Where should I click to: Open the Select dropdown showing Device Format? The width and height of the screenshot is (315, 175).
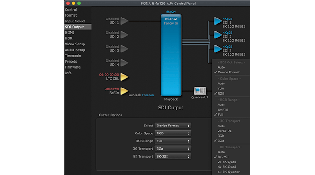(x=173, y=126)
